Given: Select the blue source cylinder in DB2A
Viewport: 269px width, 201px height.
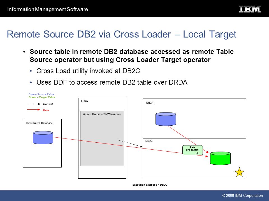Looking at the screenshot, I should click(166, 119).
